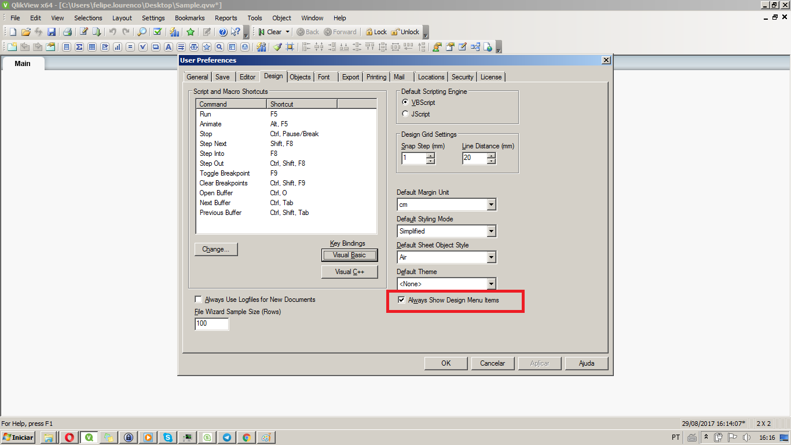Click the Print toolbar icon
This screenshot has width=791, height=445.
click(67, 32)
